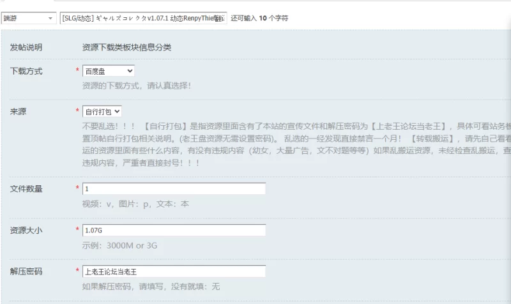Click the 解压密码 input field
The height and width of the screenshot is (304, 511).
(174, 271)
